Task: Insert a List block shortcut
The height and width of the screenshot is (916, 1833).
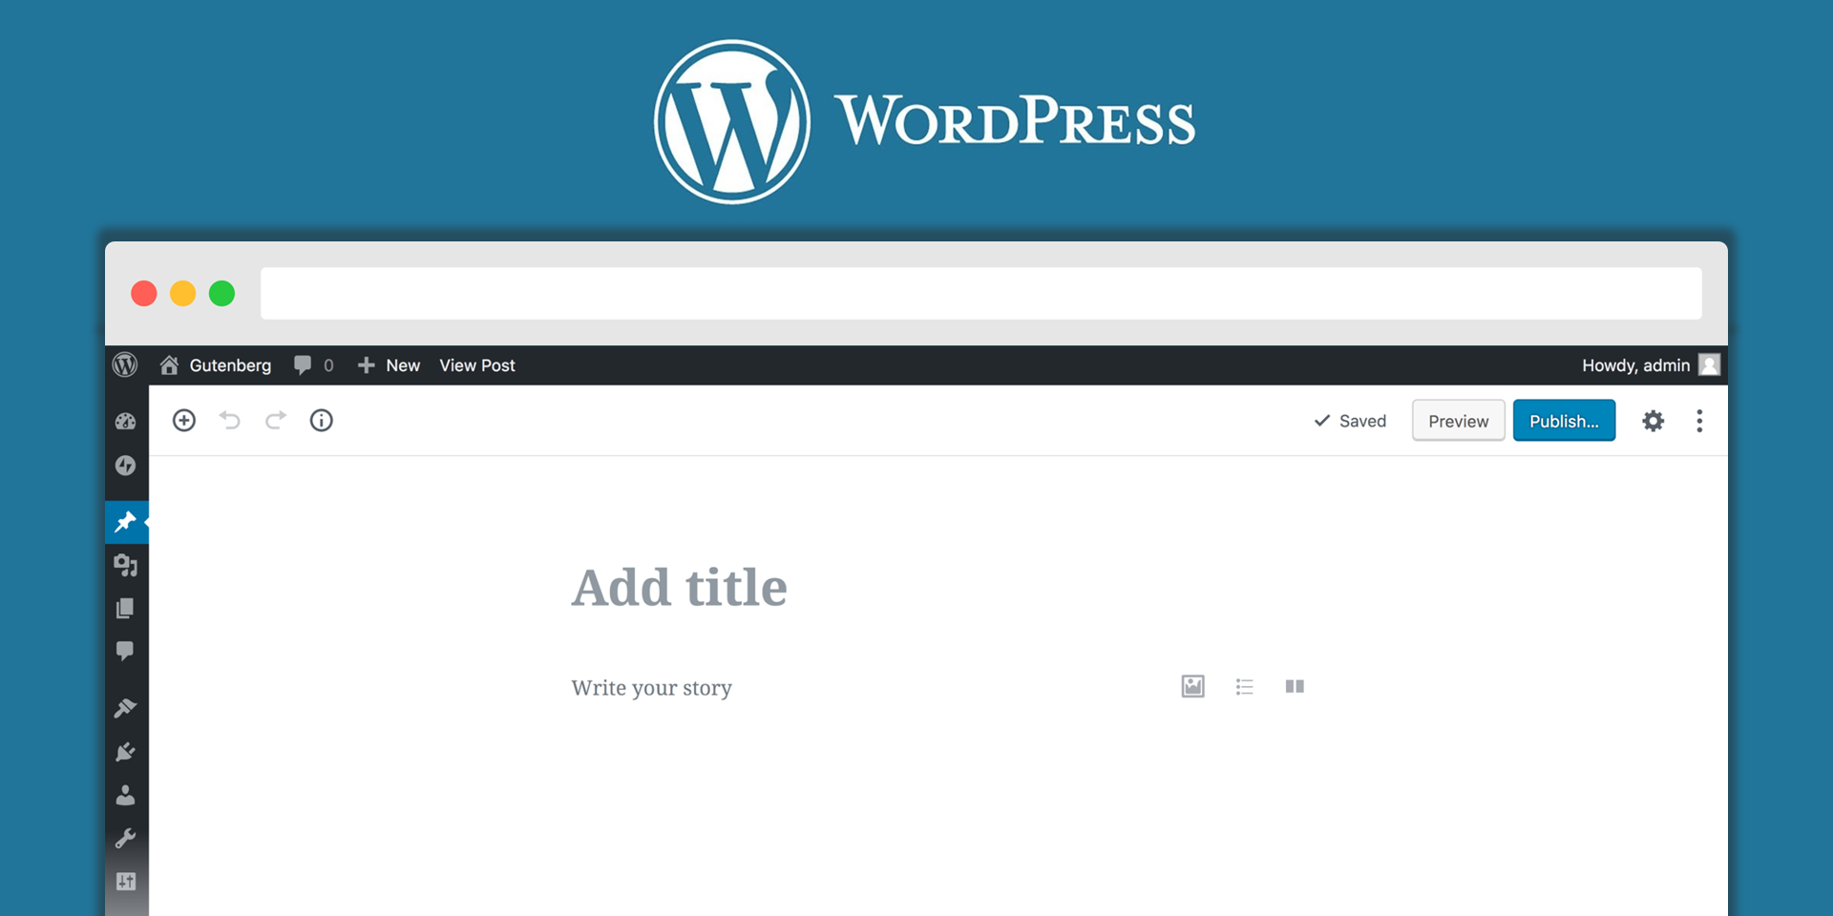Action: tap(1244, 687)
